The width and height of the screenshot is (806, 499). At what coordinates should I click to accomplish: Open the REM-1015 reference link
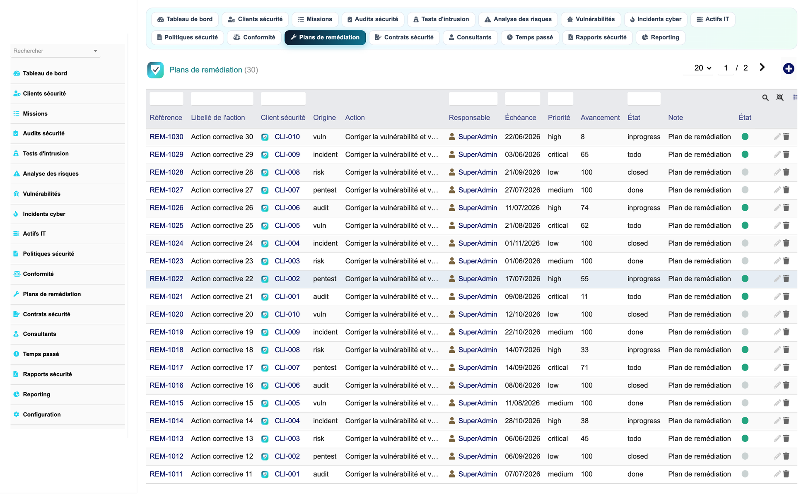point(167,403)
